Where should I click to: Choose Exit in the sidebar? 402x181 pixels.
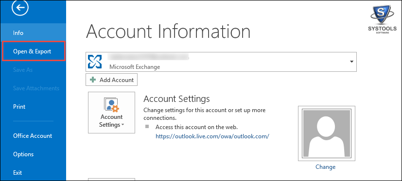(33, 173)
